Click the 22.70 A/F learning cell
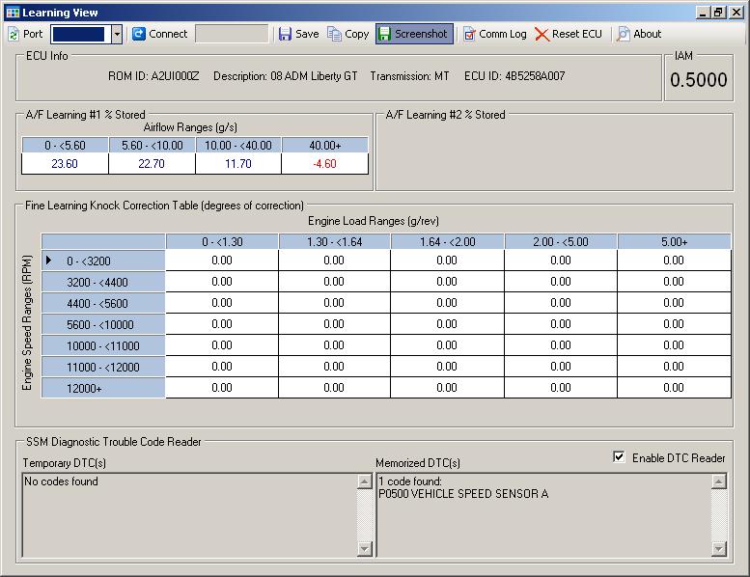Image resolution: width=750 pixels, height=577 pixels. coord(152,163)
